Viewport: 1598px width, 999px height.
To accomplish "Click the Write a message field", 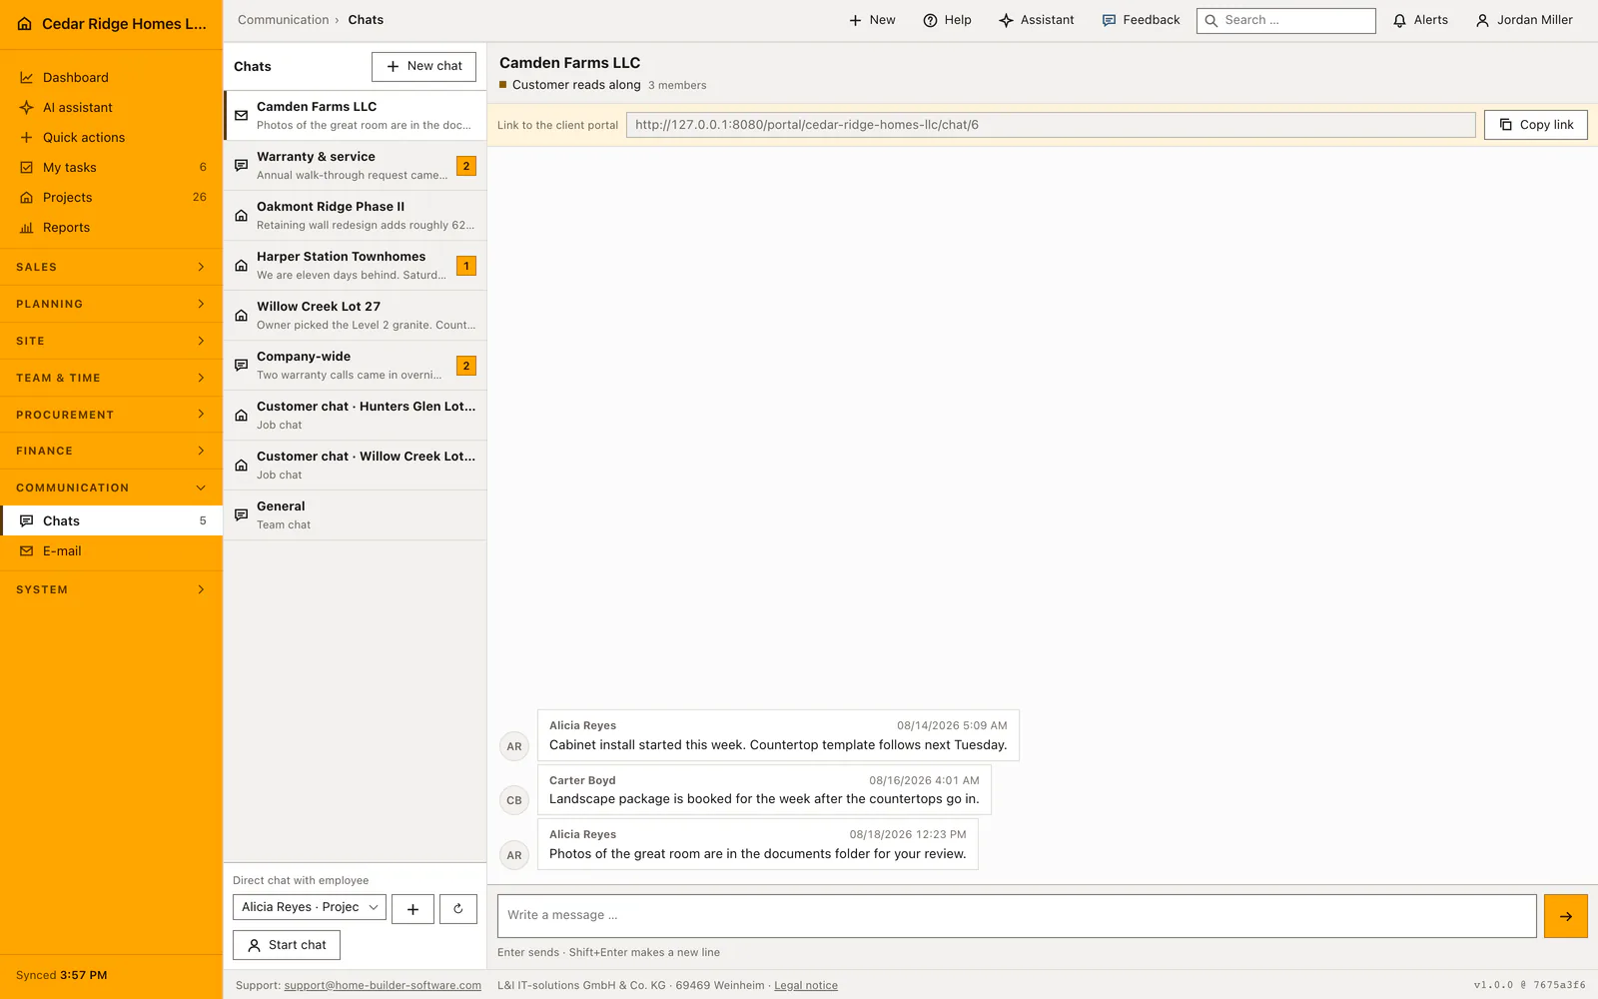I will (x=1017, y=916).
